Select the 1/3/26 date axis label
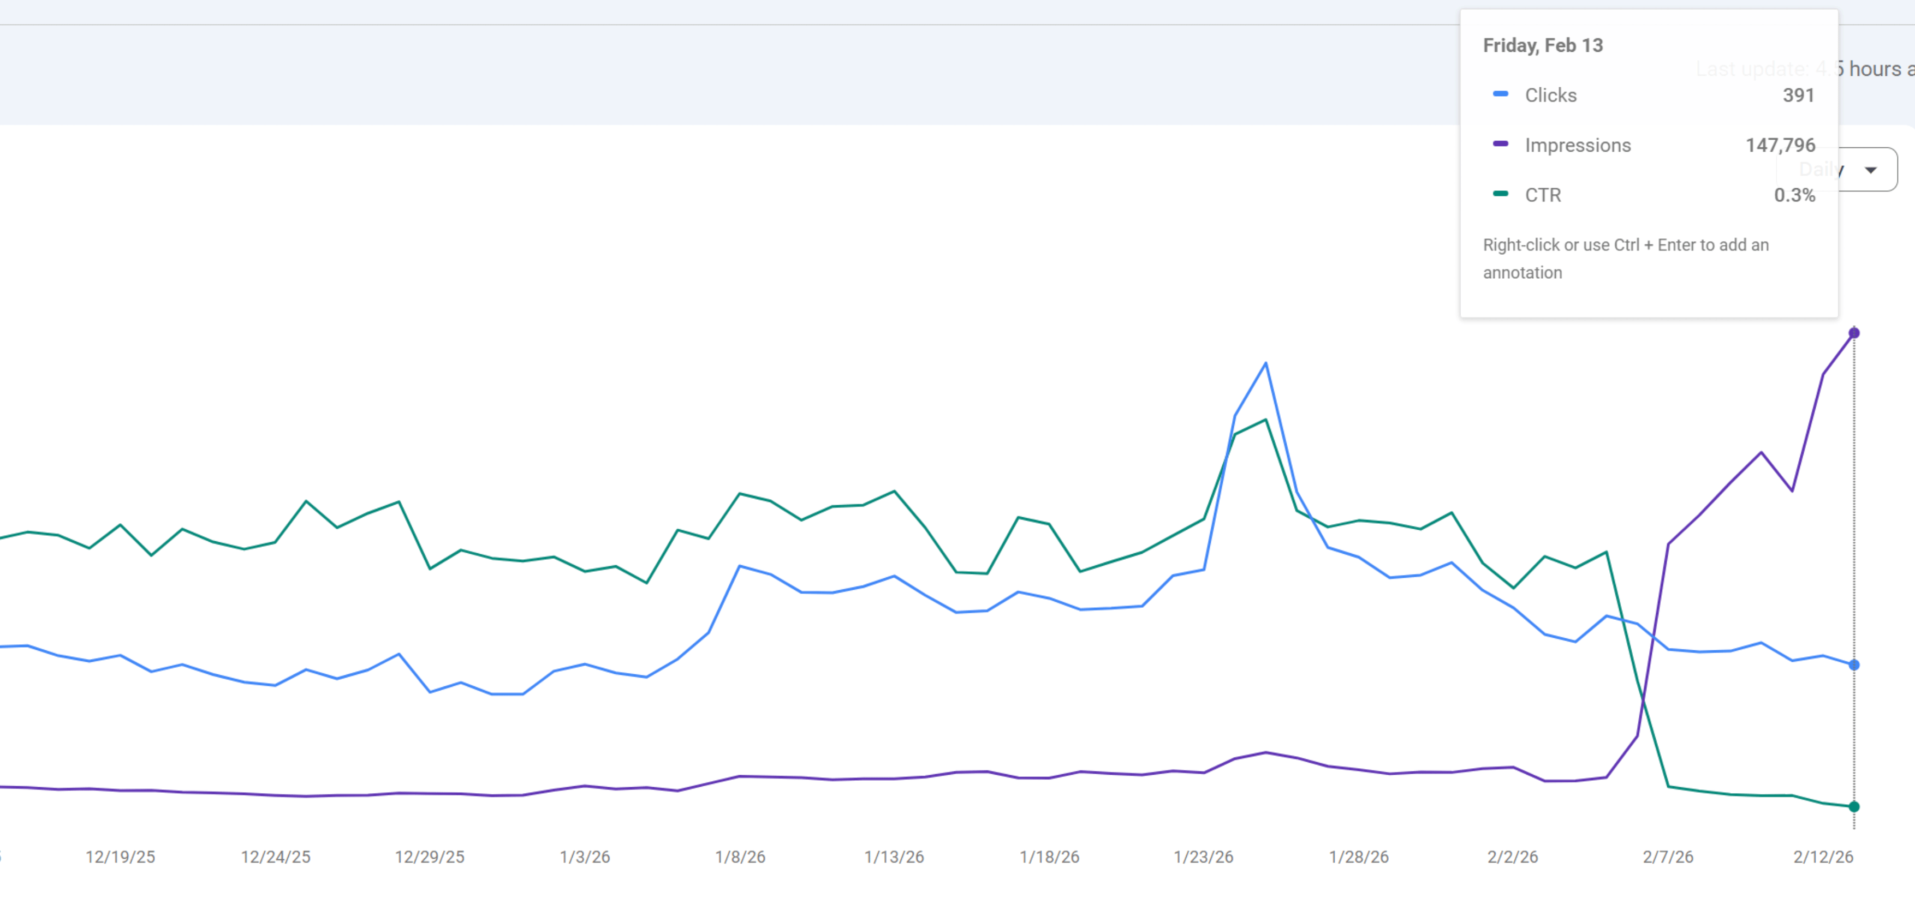Image resolution: width=1915 pixels, height=898 pixels. 584,857
